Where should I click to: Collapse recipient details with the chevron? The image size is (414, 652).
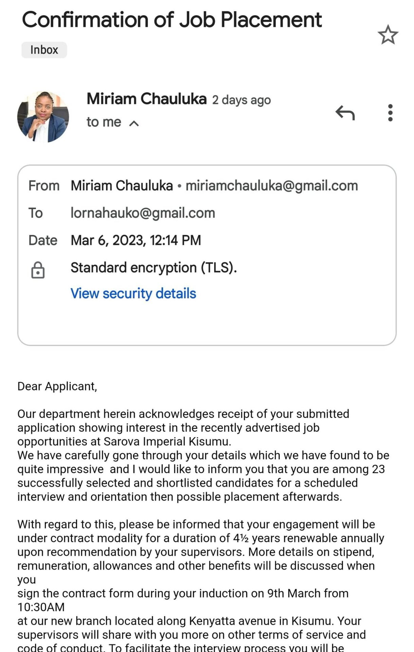click(134, 123)
